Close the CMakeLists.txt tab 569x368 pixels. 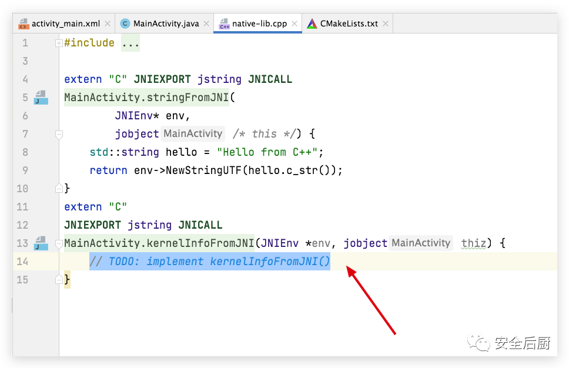point(386,24)
